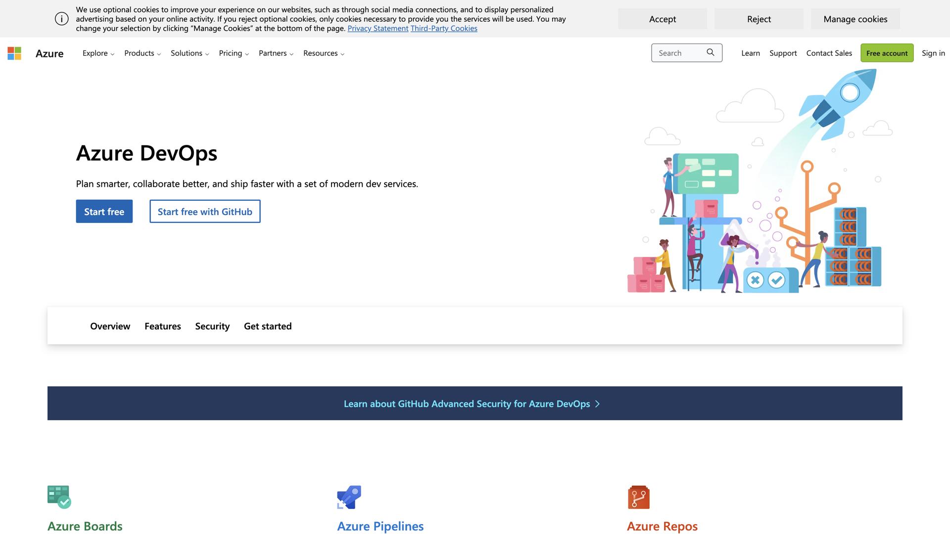This screenshot has height=534, width=950.
Task: Click the arrow chevron in Advanced Security banner
Action: [597, 404]
